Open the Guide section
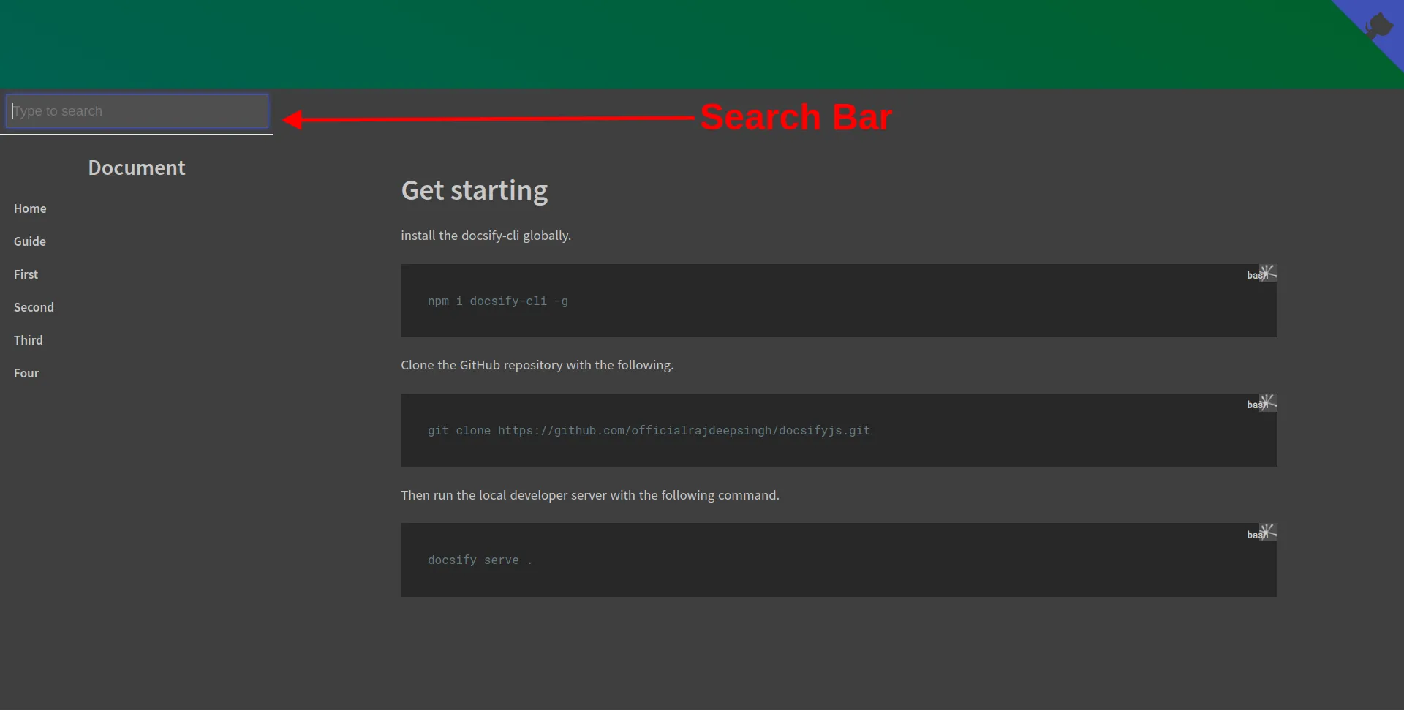1404x711 pixels. pos(30,241)
